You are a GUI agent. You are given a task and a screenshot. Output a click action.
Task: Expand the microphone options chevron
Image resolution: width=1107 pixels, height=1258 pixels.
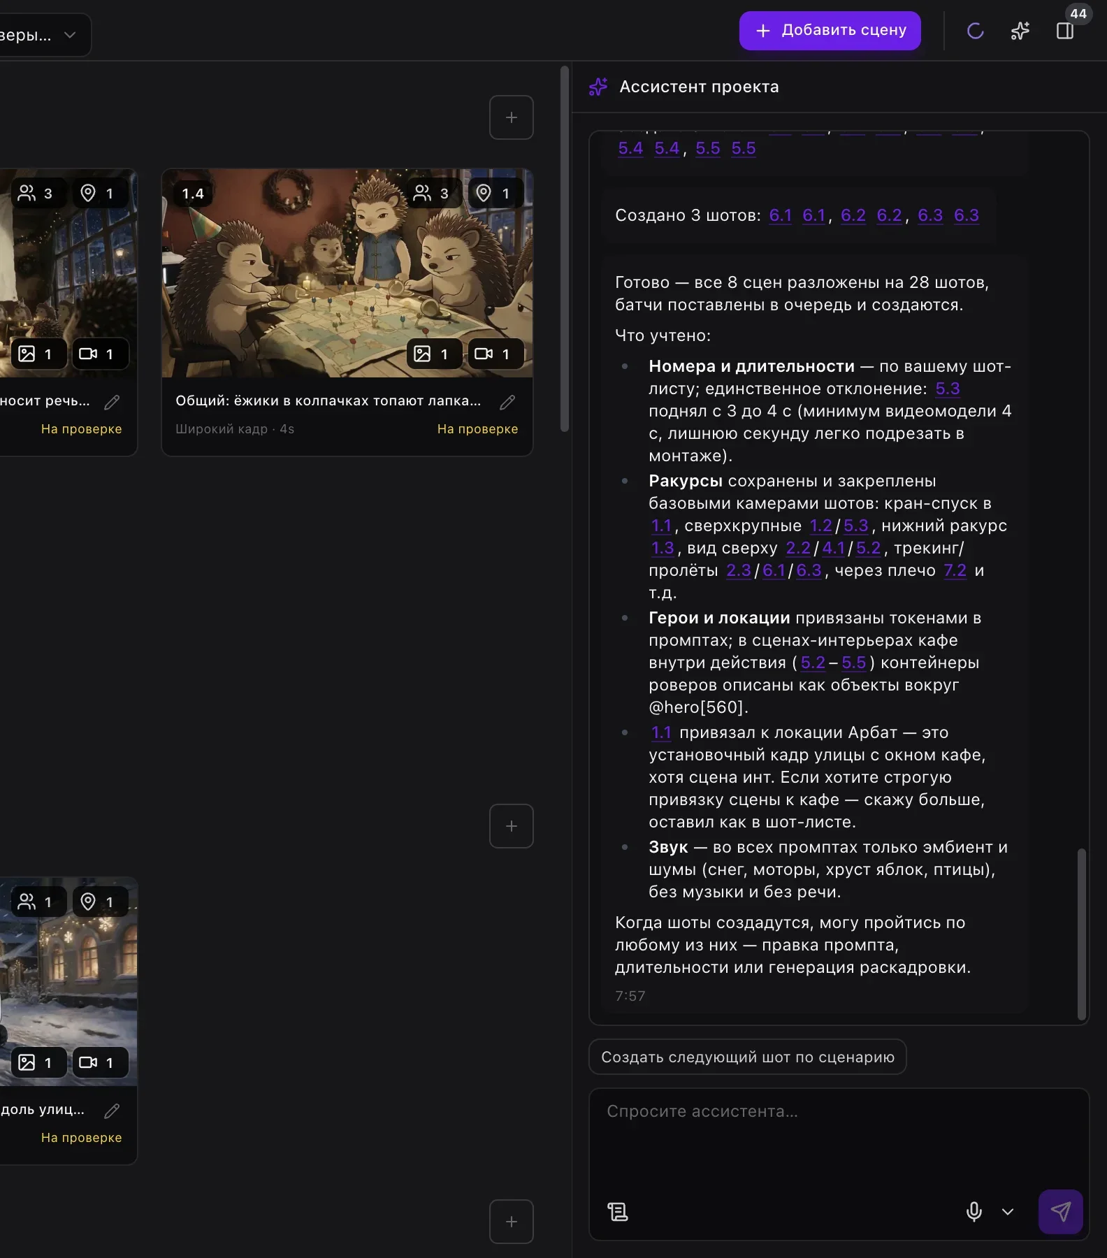pyautogui.click(x=1007, y=1212)
